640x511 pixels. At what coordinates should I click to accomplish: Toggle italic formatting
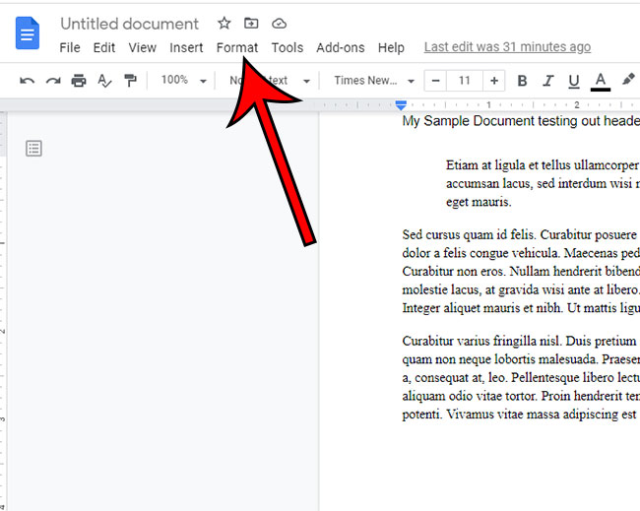(x=547, y=81)
